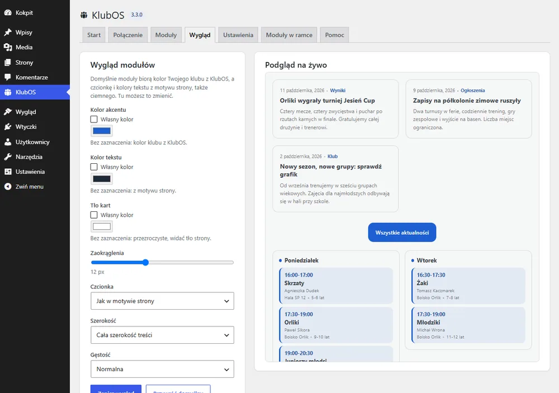Switch to the Pomoc tab
Screen dimensions: 559x393
334,35
